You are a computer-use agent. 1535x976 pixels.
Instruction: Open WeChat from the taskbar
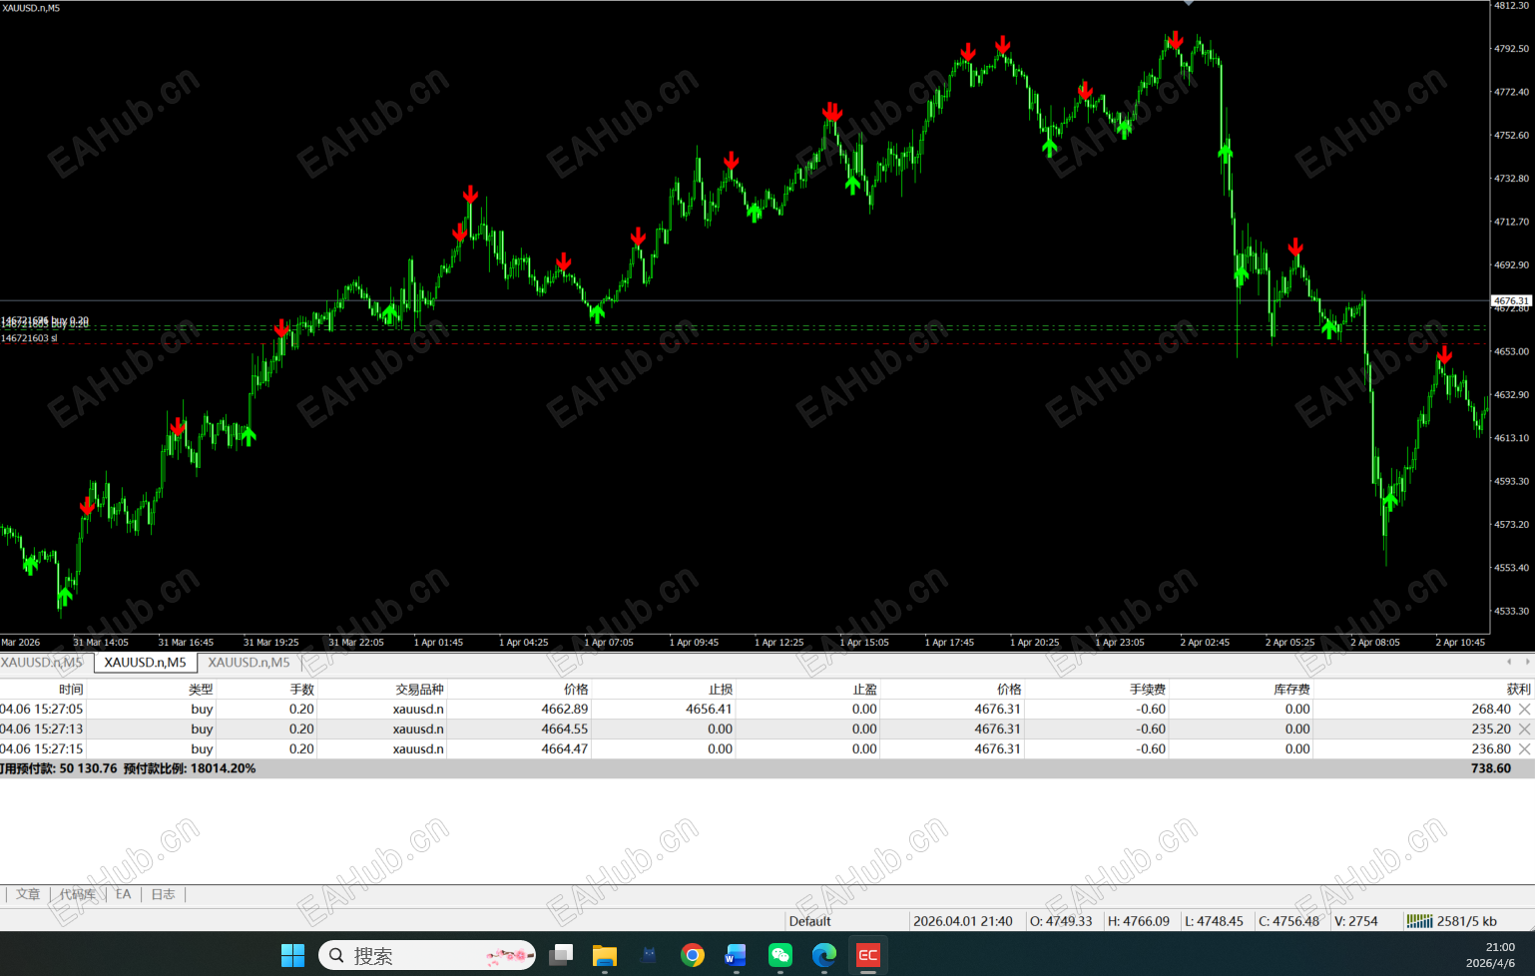780,956
